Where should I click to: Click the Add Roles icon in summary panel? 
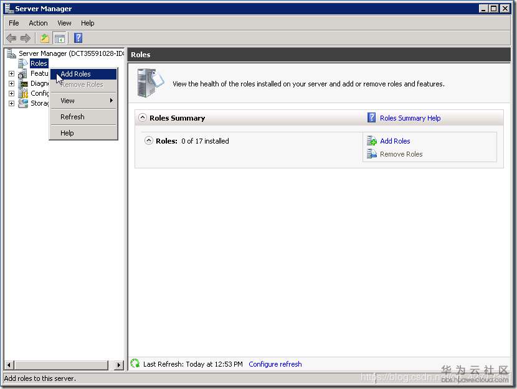(x=372, y=140)
